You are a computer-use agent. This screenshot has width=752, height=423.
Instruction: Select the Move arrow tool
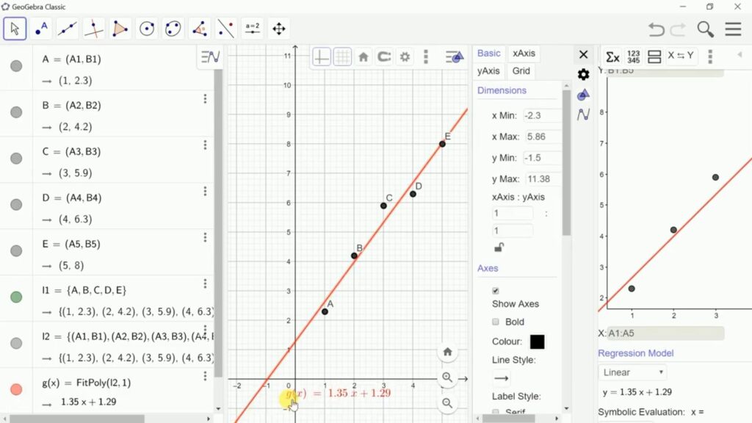(x=15, y=29)
